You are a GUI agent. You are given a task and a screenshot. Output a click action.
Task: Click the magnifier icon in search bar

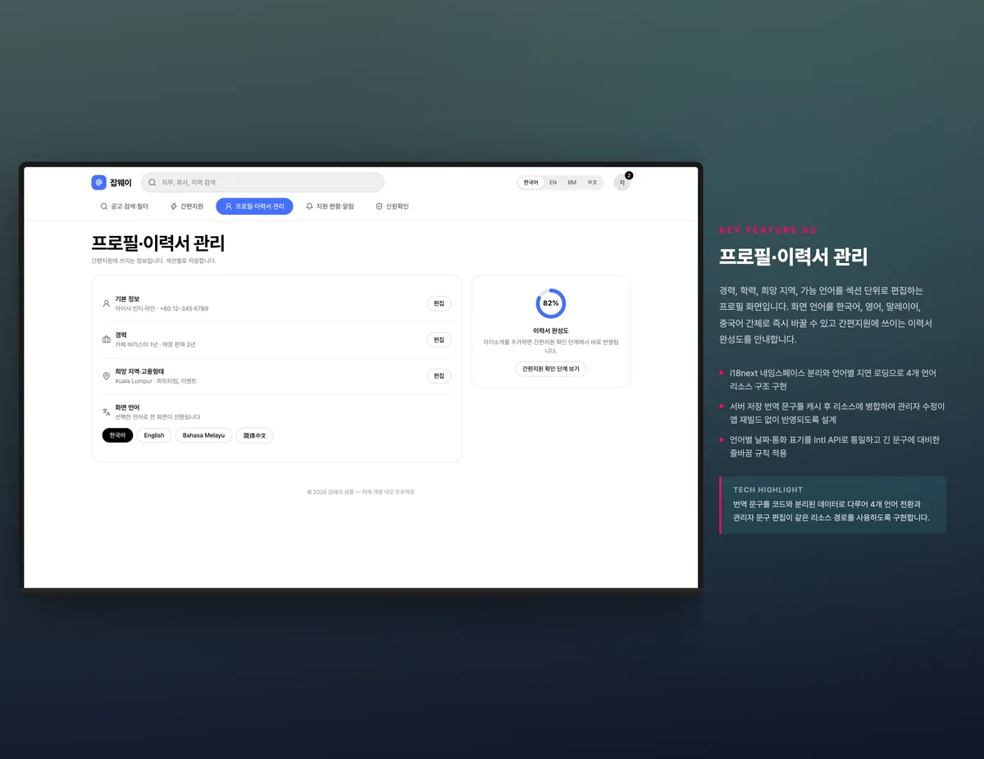(x=152, y=183)
